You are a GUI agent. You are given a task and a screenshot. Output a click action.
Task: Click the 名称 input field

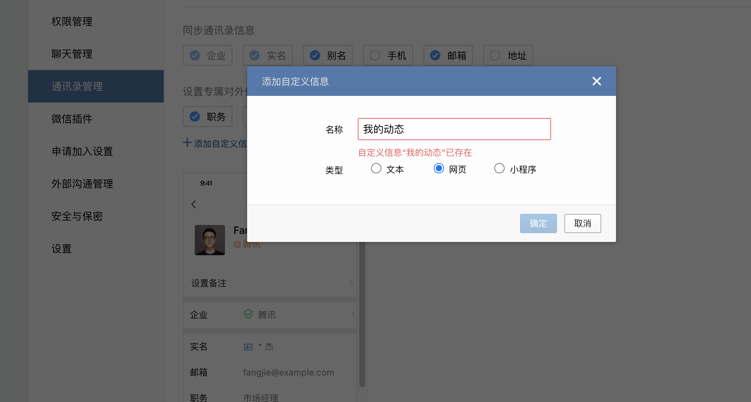click(x=454, y=129)
